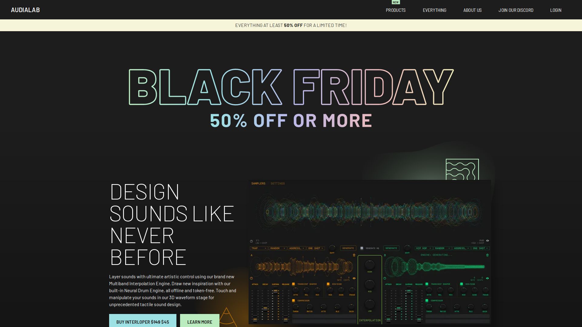Enable the Generate HQ checkbox
Image resolution: width=582 pixels, height=327 pixels.
[362, 248]
